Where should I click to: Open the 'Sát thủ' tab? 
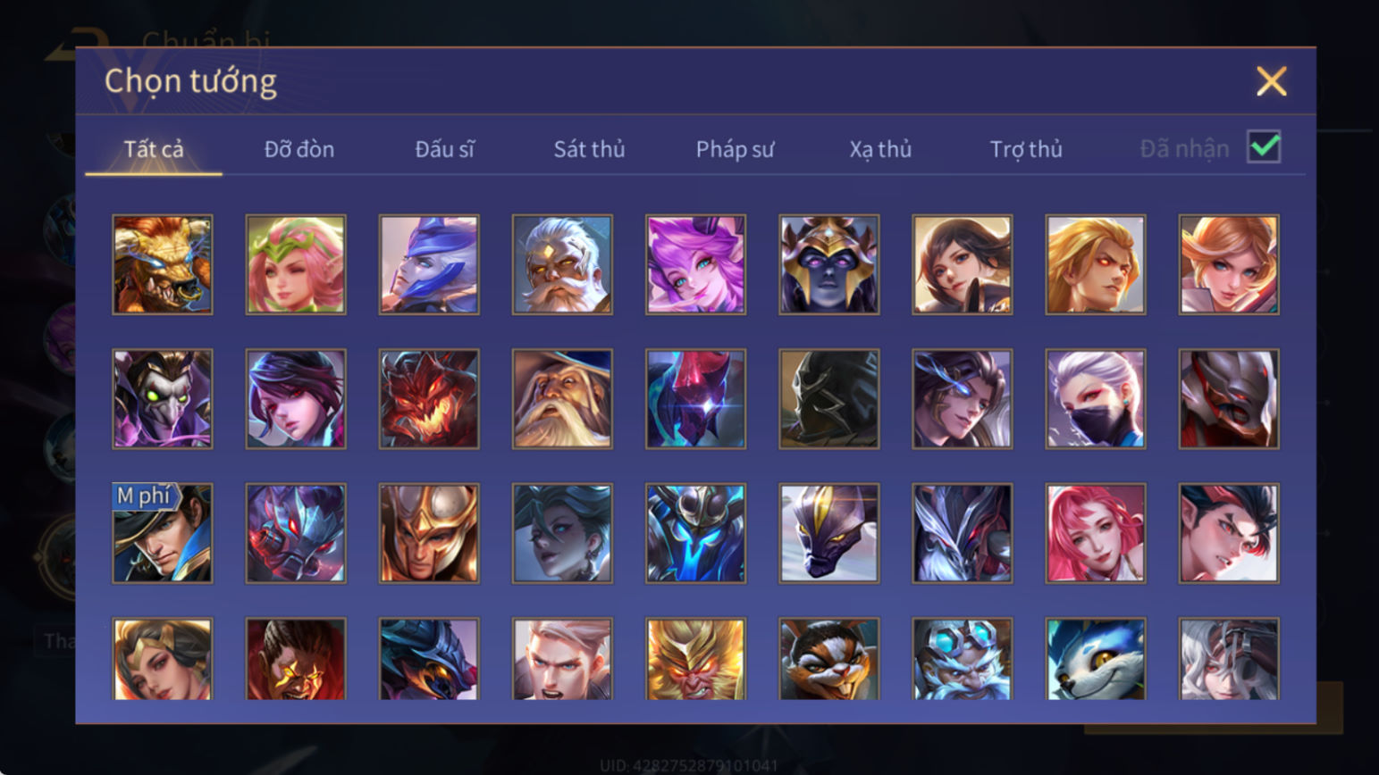pos(589,149)
